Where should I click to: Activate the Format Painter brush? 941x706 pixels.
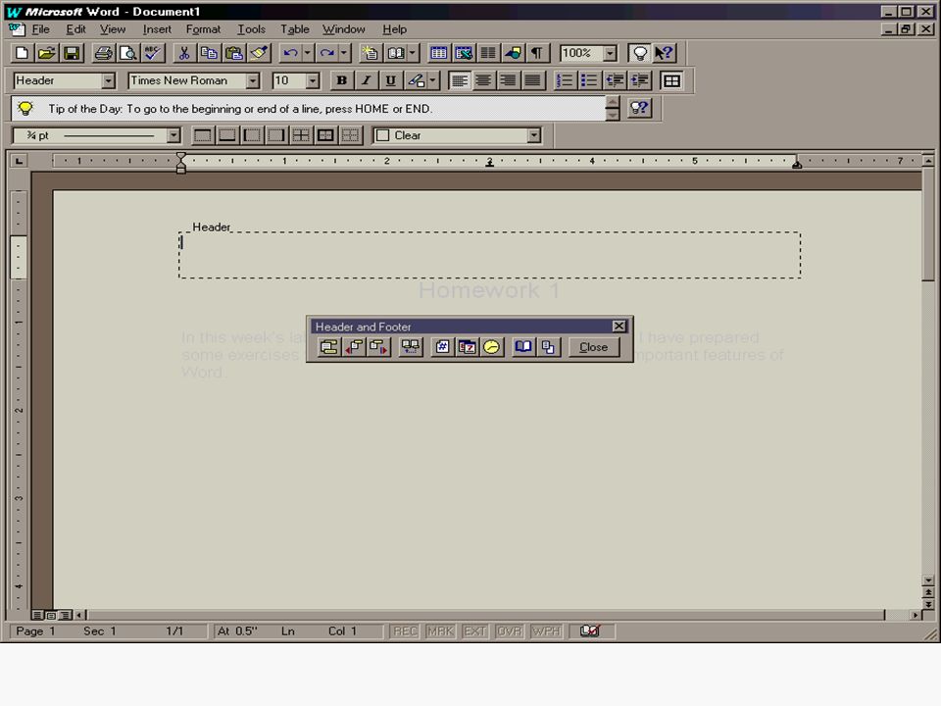(259, 53)
